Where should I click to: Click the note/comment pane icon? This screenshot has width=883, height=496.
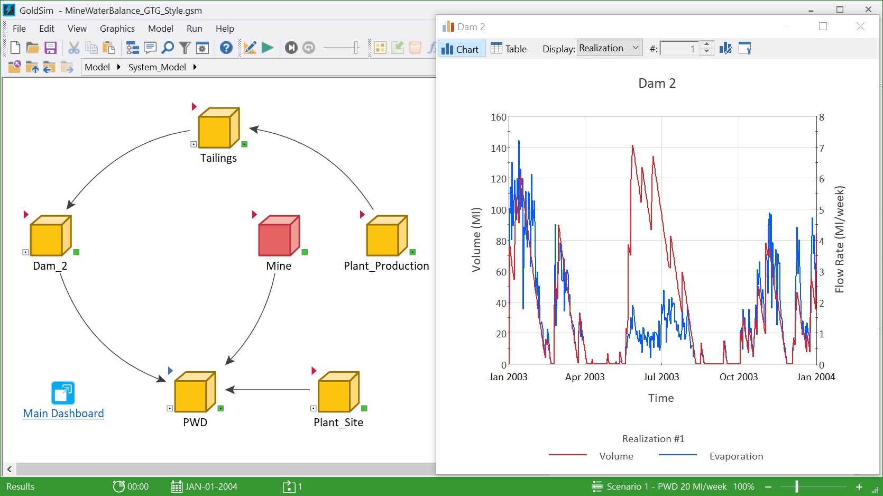pos(150,48)
